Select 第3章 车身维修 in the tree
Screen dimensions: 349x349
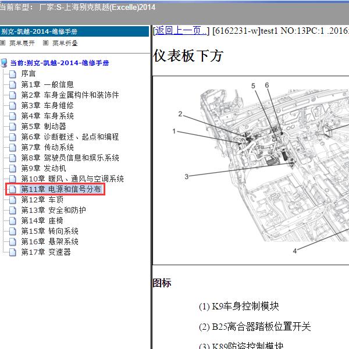tap(48, 105)
